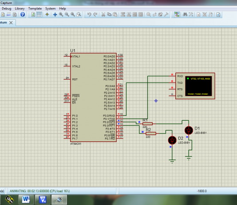Click the "XTAL1" pin label

tap(76, 56)
